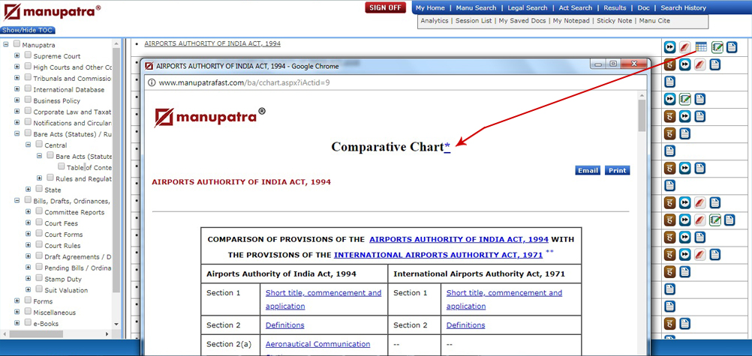
Task: Open Short title link under International Airports Authority Act column
Action: pyautogui.click(x=504, y=300)
